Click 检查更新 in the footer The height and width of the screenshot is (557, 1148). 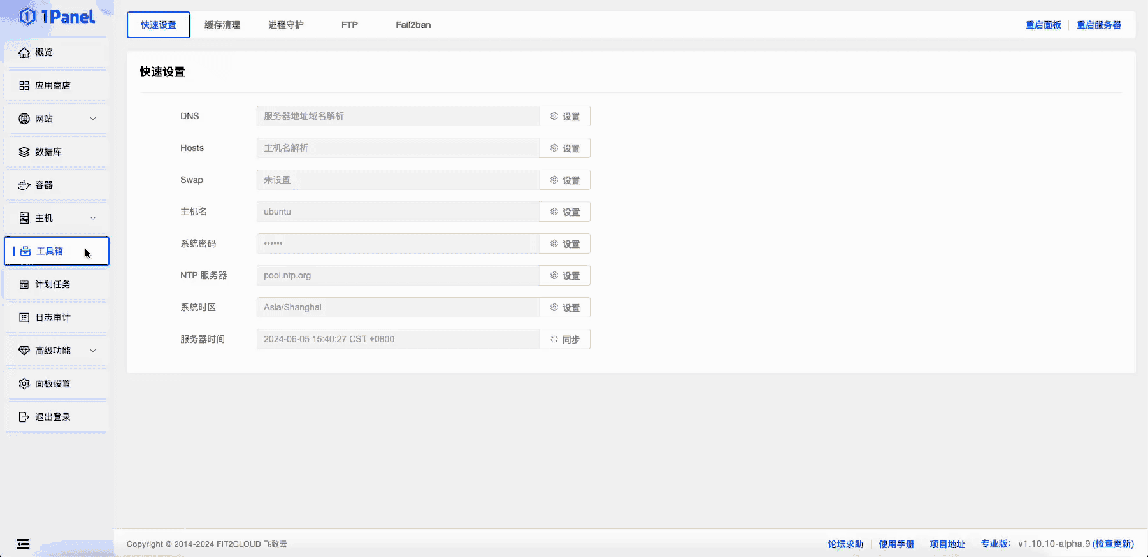point(1114,544)
